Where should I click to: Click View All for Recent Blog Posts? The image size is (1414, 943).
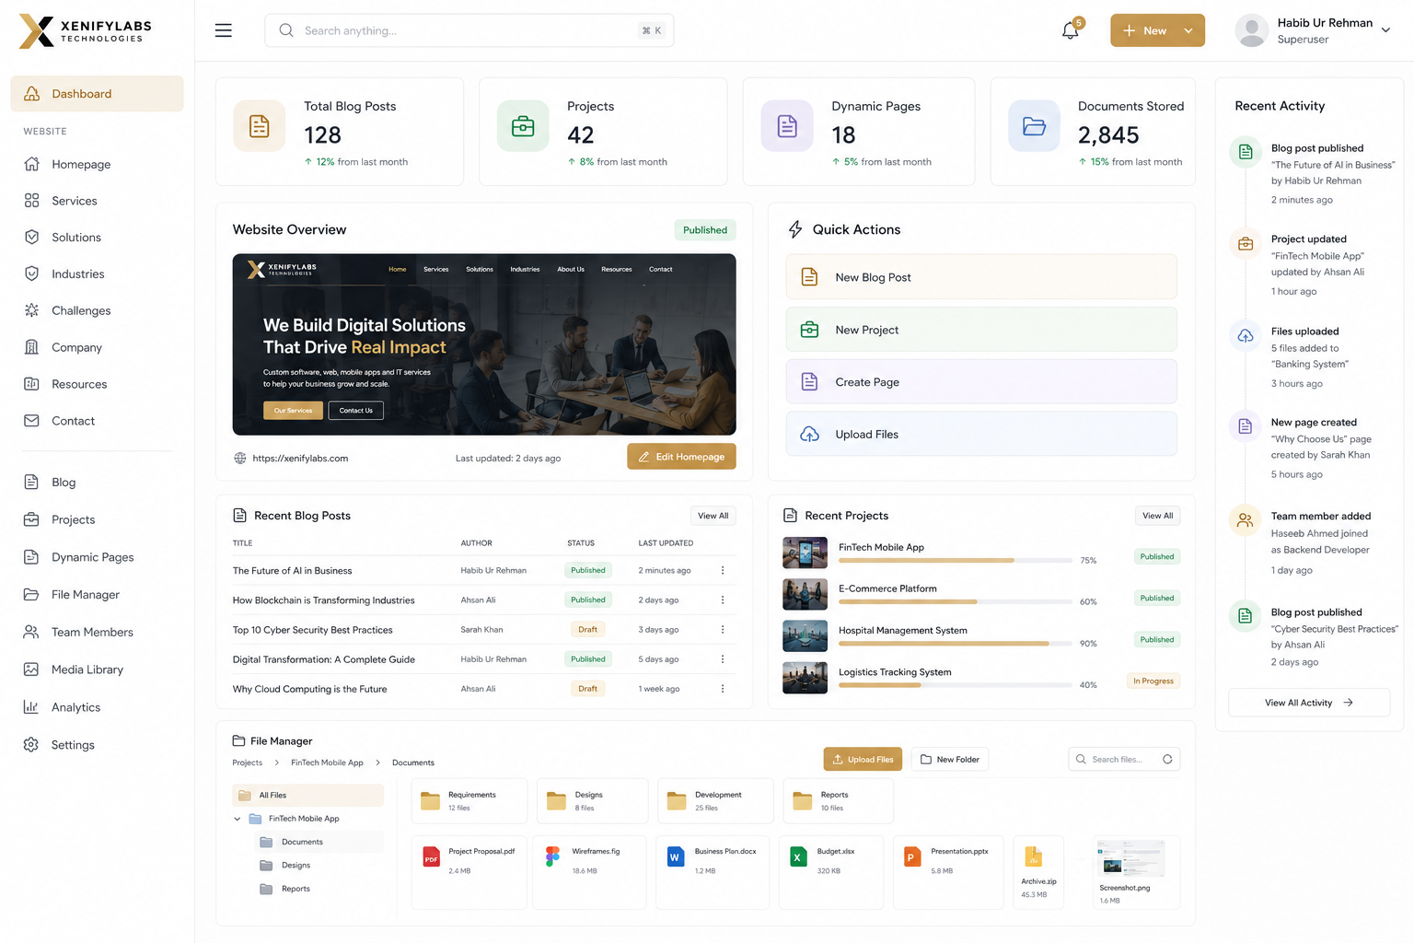[x=713, y=516]
